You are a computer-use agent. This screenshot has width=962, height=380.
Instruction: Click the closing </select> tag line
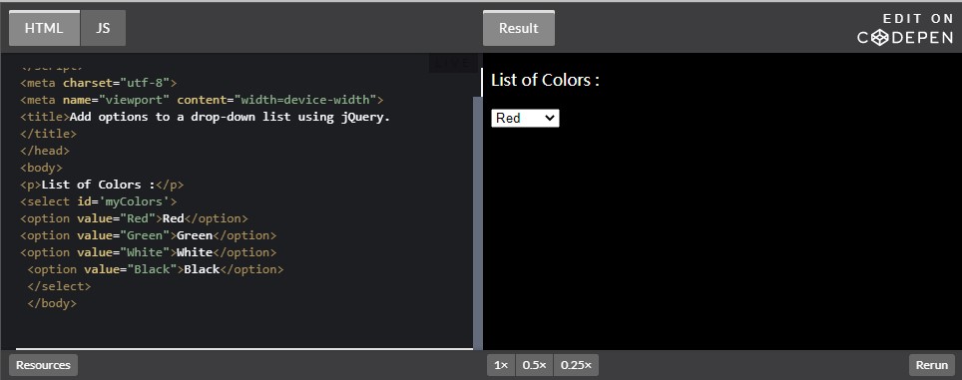click(x=59, y=286)
